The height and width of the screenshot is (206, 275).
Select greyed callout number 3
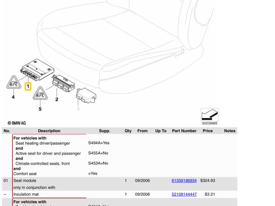78,108
